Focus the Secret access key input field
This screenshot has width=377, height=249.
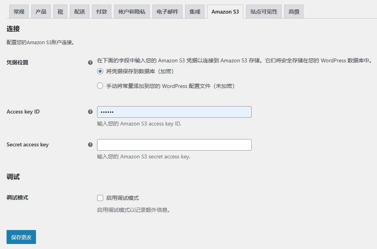coord(174,144)
